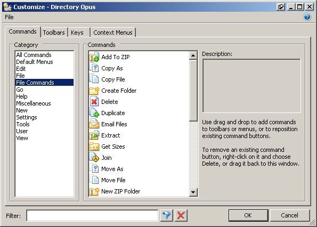Open the File menu
317x227 pixels.
(x=9, y=17)
